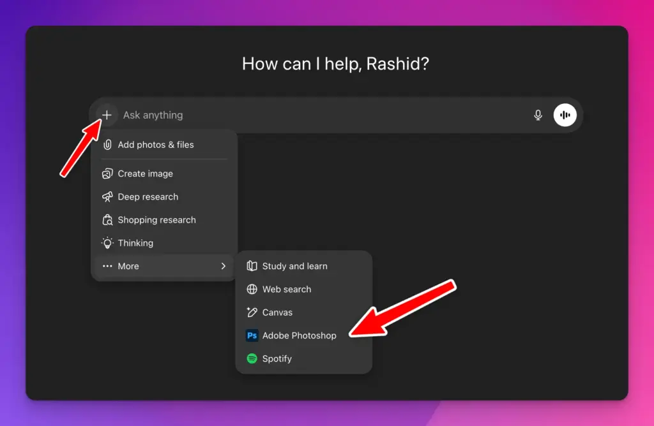Click the globe icon beside Web search
Image resolution: width=654 pixels, height=426 pixels.
pyautogui.click(x=252, y=289)
